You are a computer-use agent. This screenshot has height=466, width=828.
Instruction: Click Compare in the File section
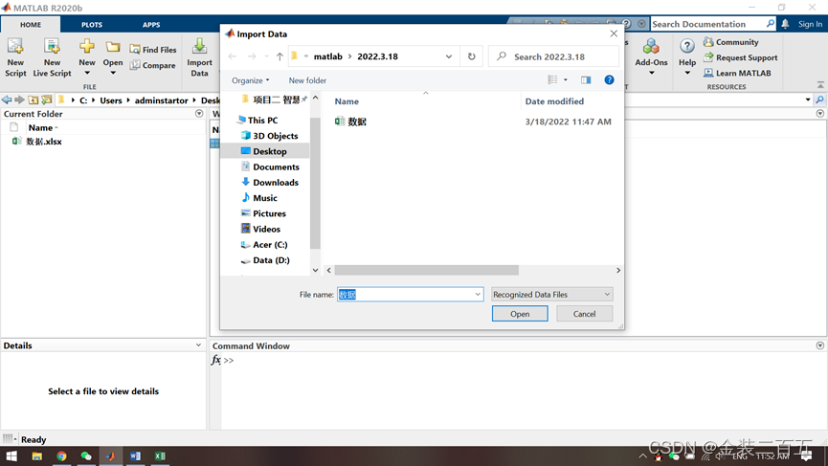(x=152, y=65)
